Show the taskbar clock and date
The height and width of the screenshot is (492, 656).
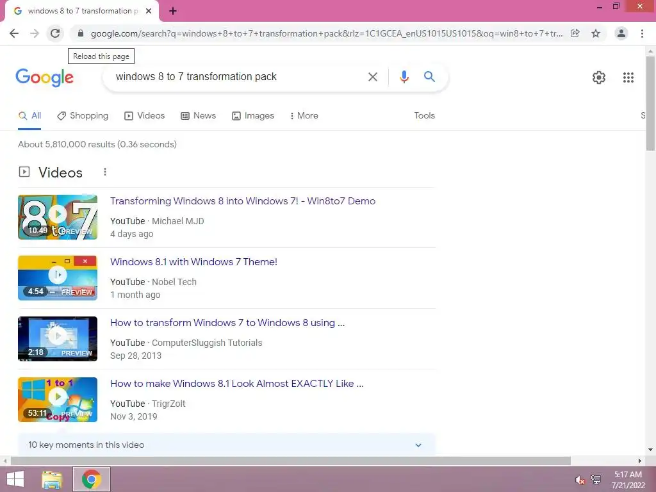[x=628, y=480]
